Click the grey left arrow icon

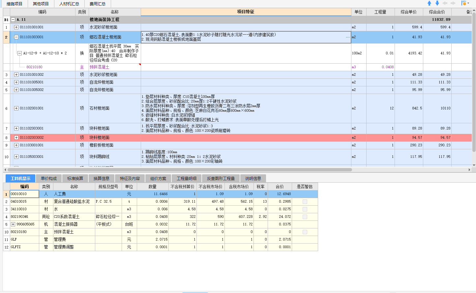[x=445, y=3]
